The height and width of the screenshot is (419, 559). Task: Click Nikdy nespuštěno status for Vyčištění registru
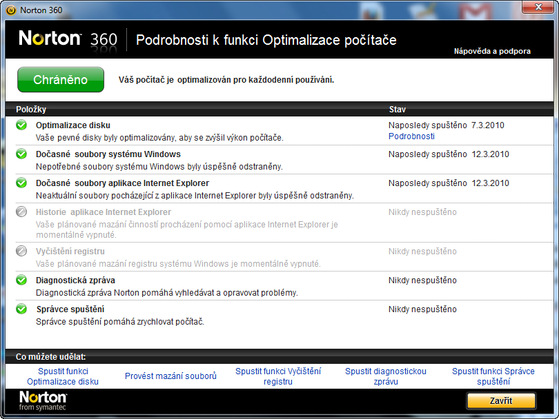(x=422, y=251)
